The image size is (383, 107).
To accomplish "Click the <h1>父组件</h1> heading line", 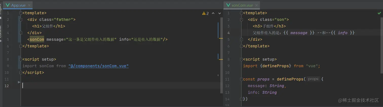I will 49,26.
